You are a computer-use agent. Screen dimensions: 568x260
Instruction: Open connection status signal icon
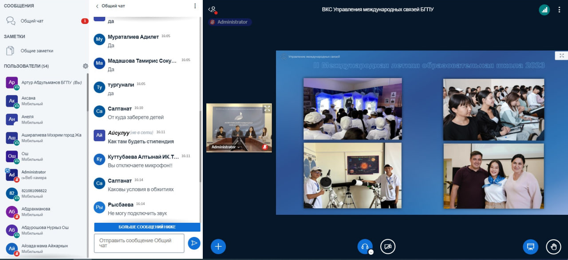(544, 9)
